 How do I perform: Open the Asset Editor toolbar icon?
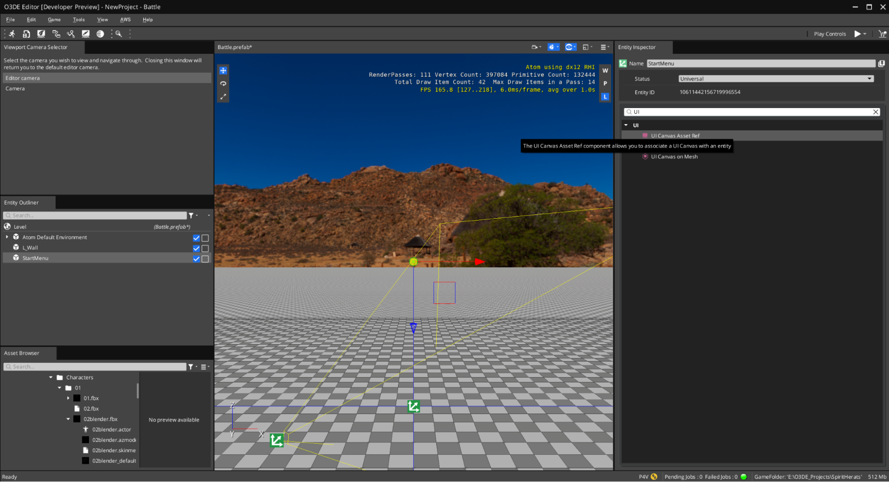click(27, 34)
